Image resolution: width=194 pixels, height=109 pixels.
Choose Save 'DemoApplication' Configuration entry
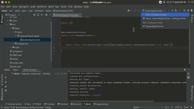[x=165, y=18]
